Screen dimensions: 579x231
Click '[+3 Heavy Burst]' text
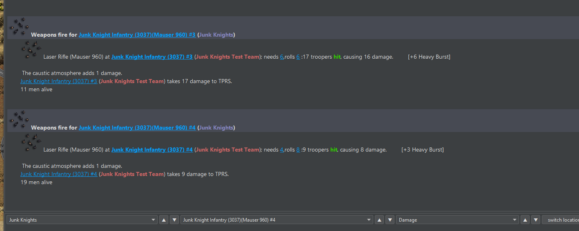(423, 150)
